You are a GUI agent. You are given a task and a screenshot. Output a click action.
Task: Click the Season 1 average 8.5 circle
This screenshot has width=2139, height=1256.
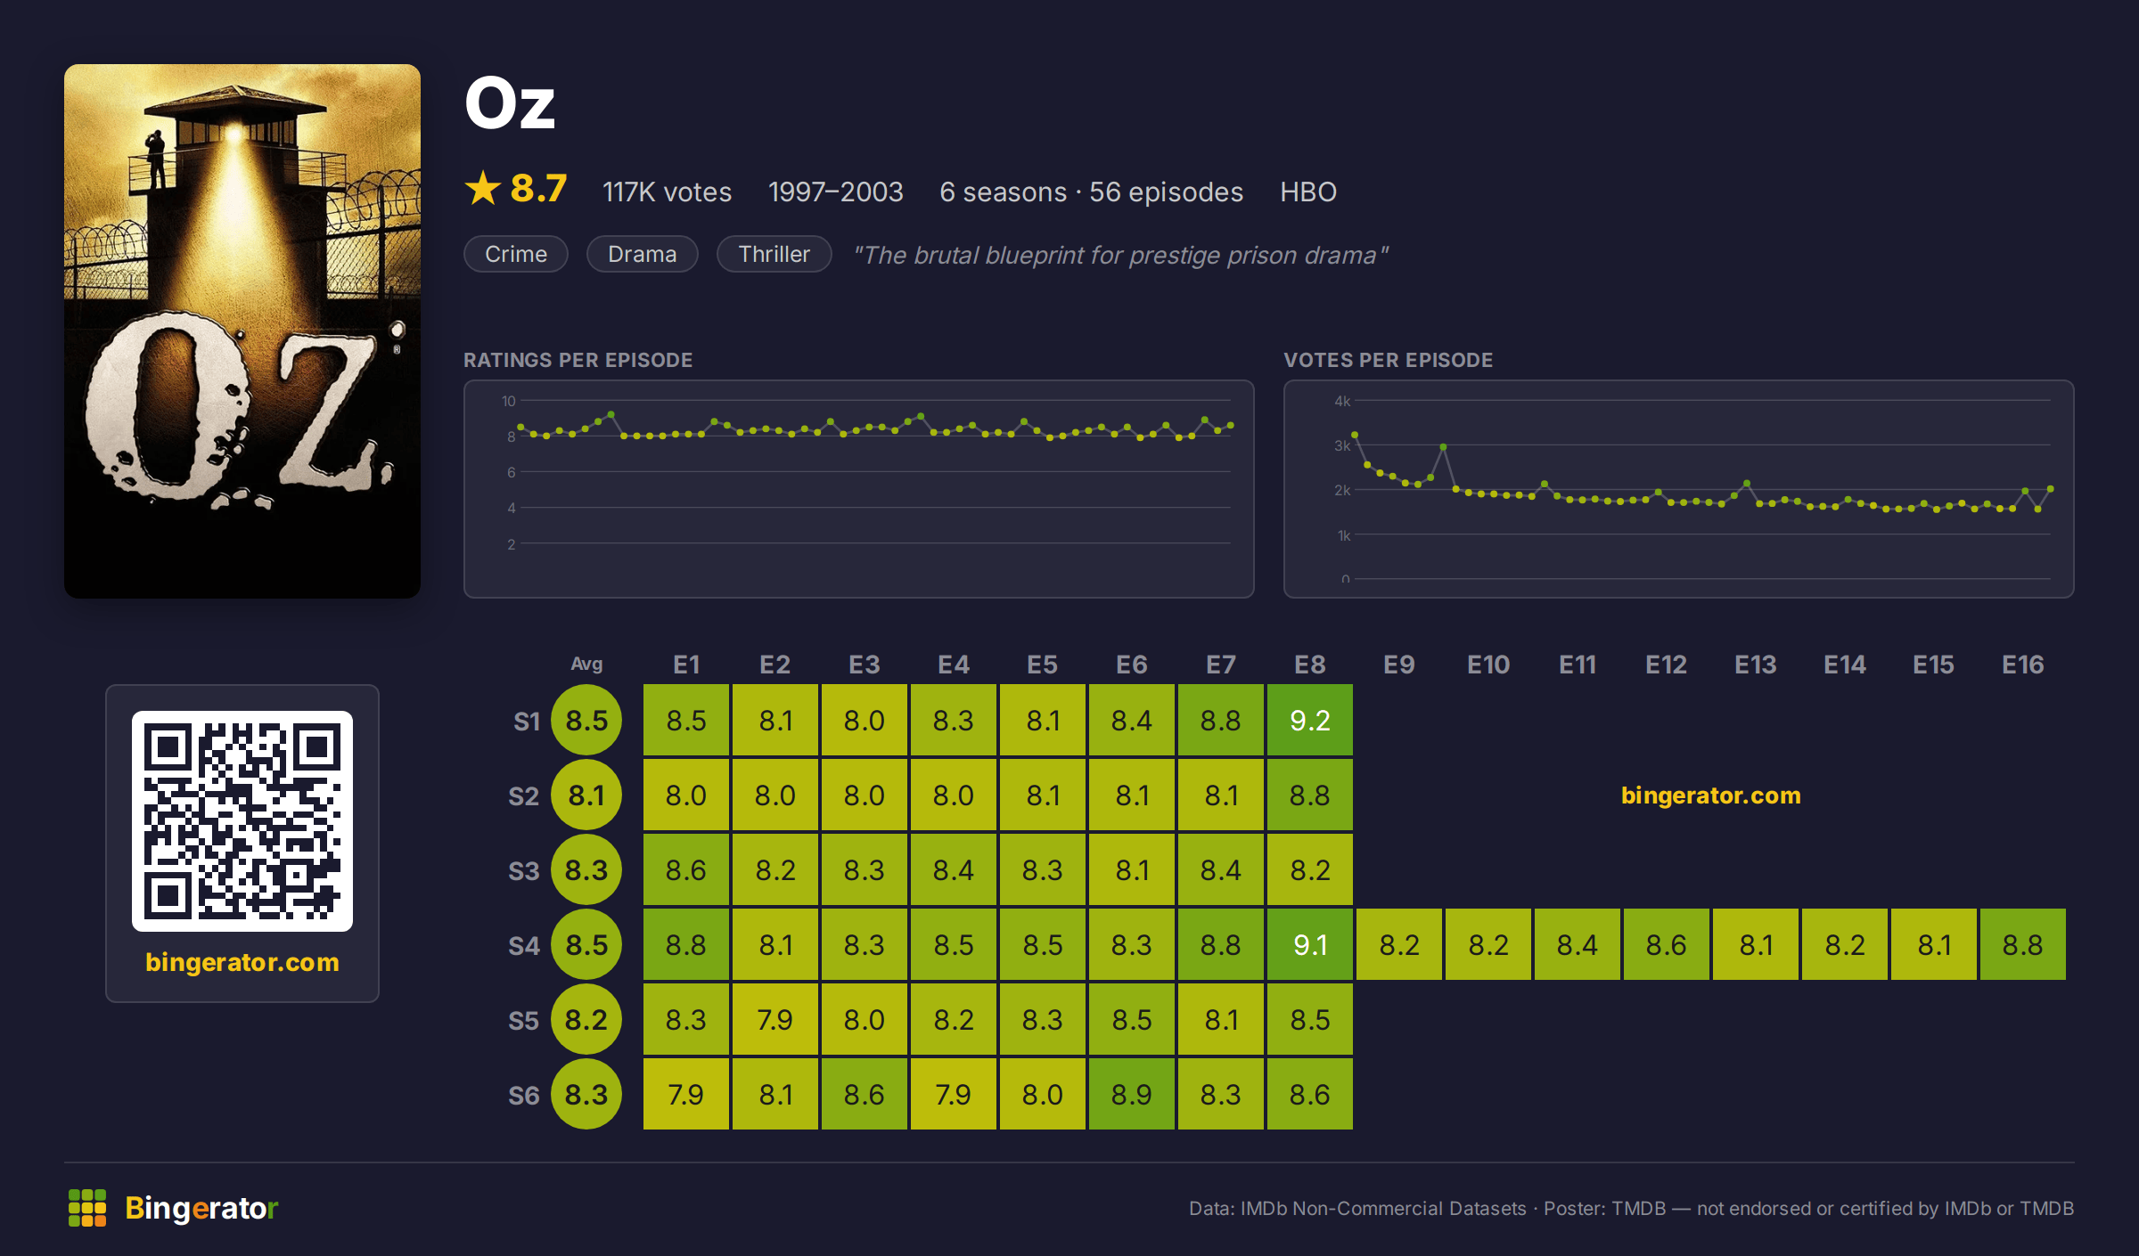pyautogui.click(x=586, y=720)
